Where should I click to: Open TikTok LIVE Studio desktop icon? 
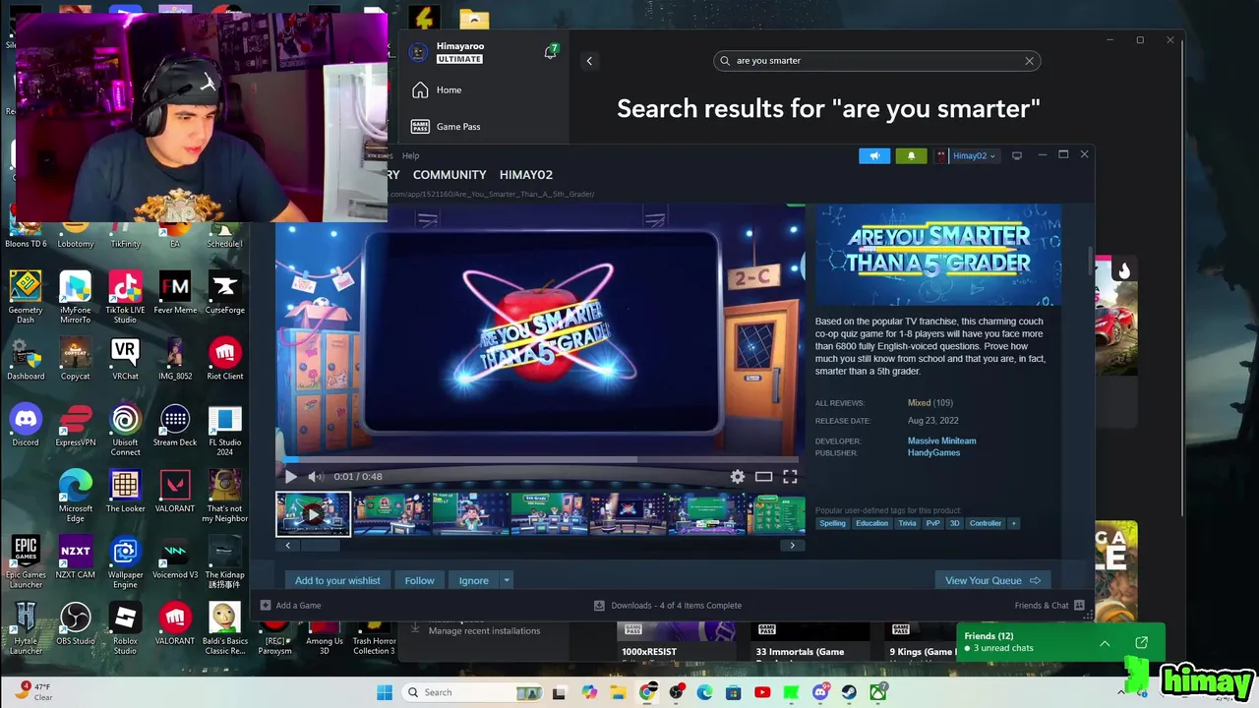click(x=125, y=296)
